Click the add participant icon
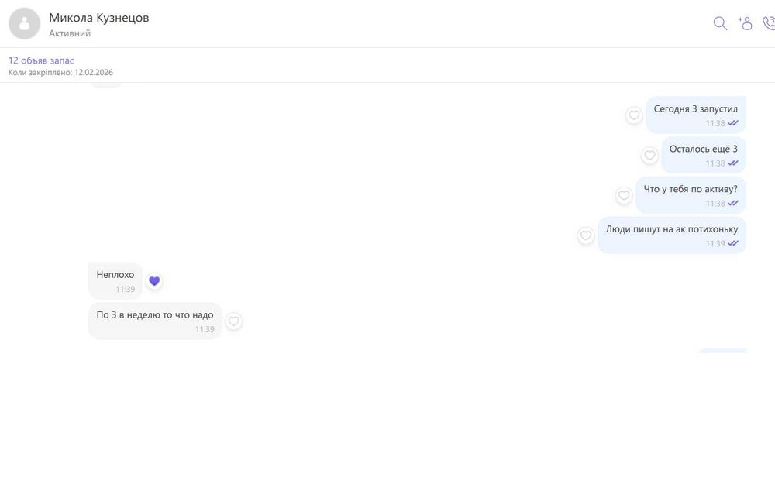775x491 pixels. [745, 23]
